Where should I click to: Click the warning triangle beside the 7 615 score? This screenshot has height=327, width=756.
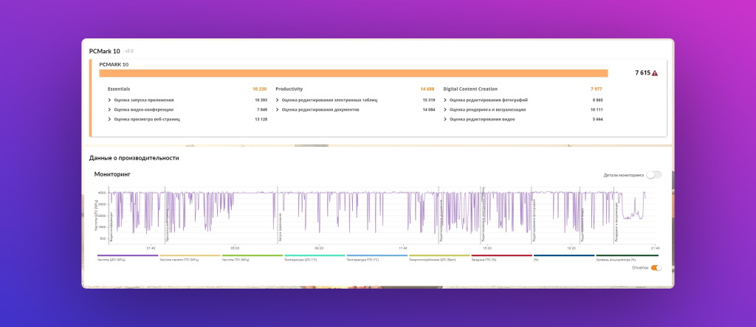(655, 73)
